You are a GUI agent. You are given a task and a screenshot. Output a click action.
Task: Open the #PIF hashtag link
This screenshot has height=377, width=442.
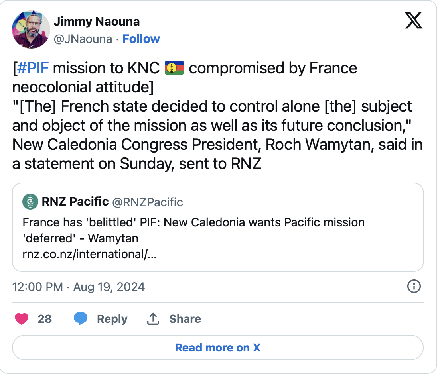coord(33,68)
